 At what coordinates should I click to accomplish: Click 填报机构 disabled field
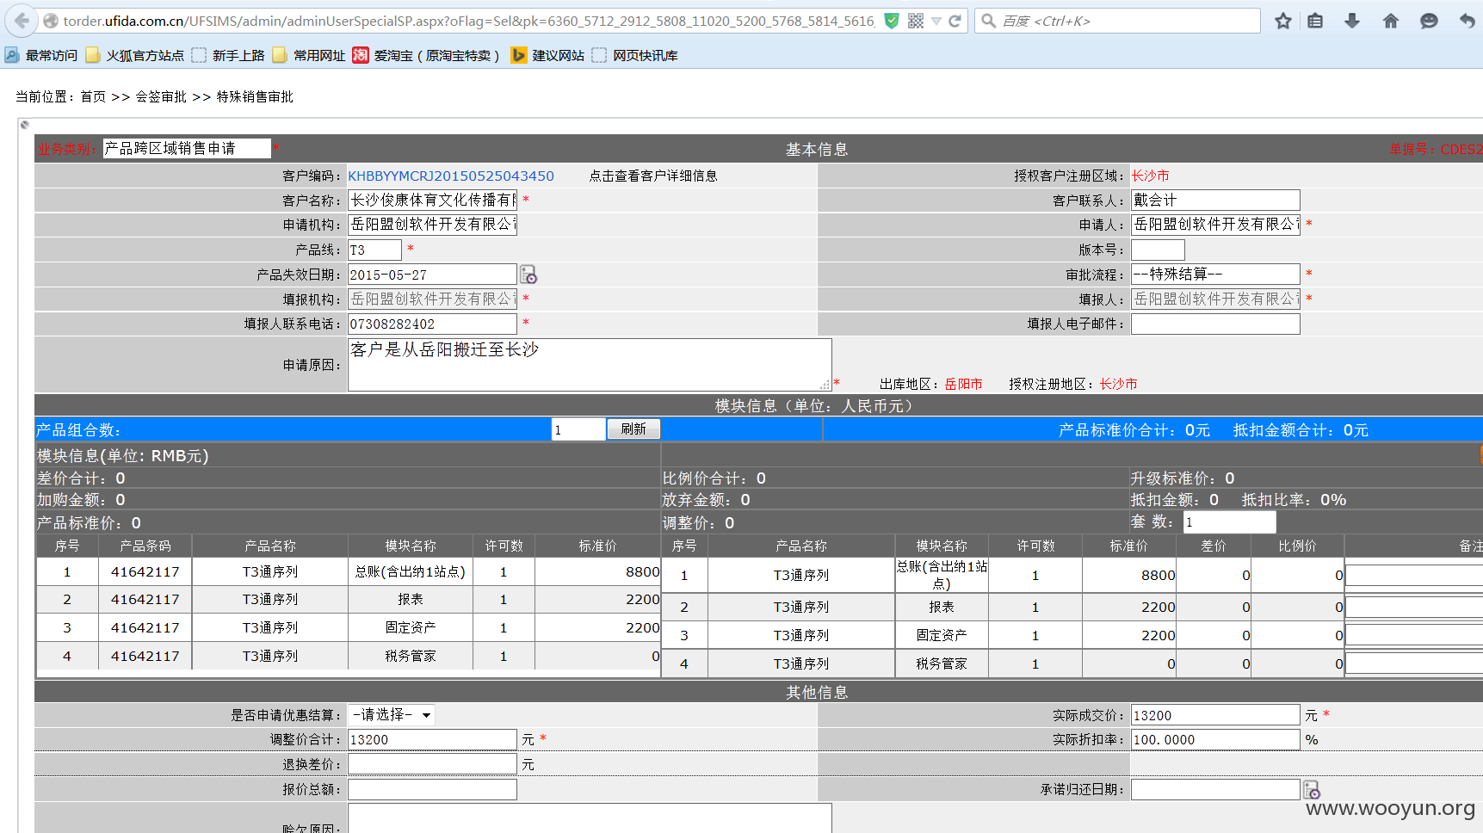pos(432,299)
